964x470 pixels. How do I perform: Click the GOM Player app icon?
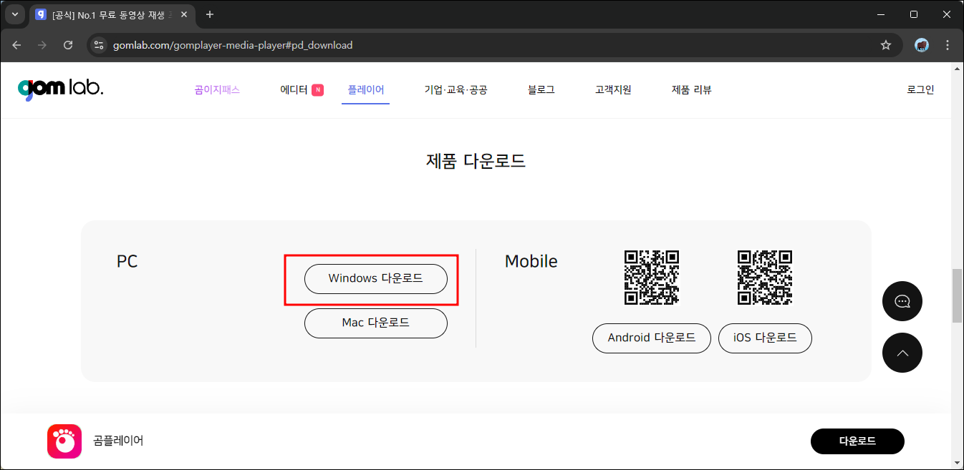64,441
